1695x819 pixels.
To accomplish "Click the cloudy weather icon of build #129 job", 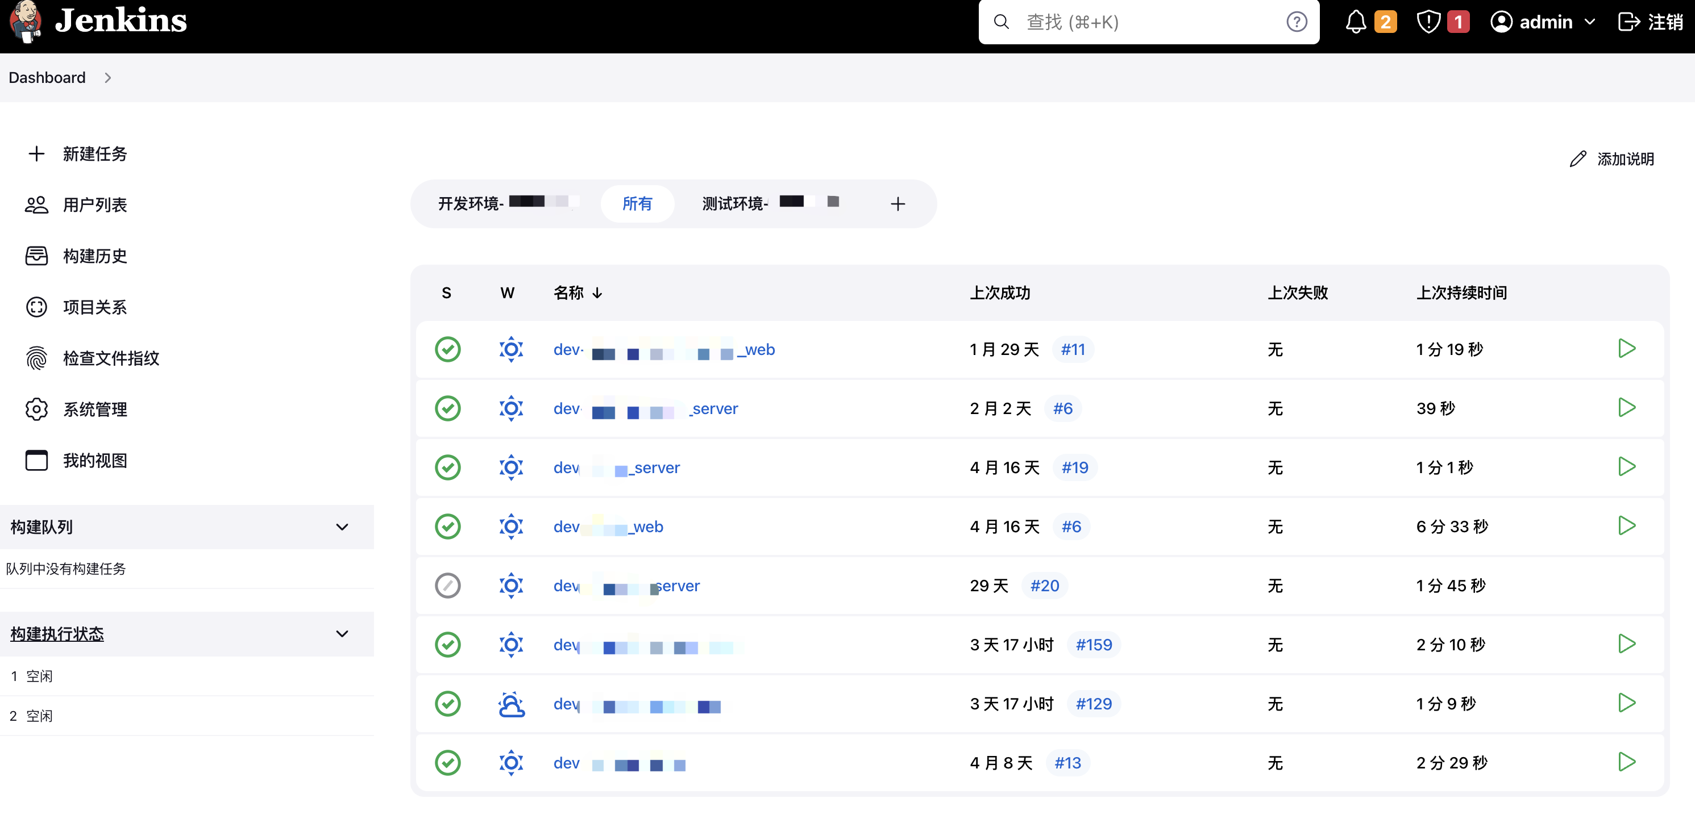I will 511,703.
